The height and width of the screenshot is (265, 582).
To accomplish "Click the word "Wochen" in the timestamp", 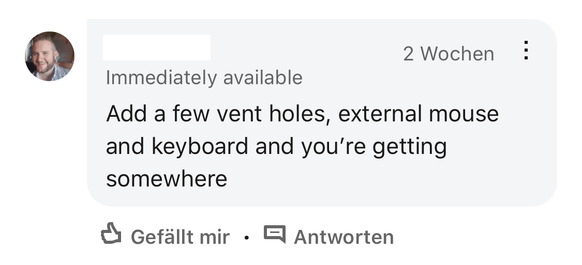I will click(x=457, y=54).
